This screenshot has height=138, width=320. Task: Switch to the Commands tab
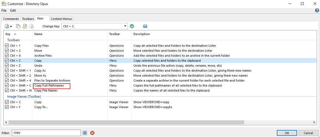tap(11, 19)
